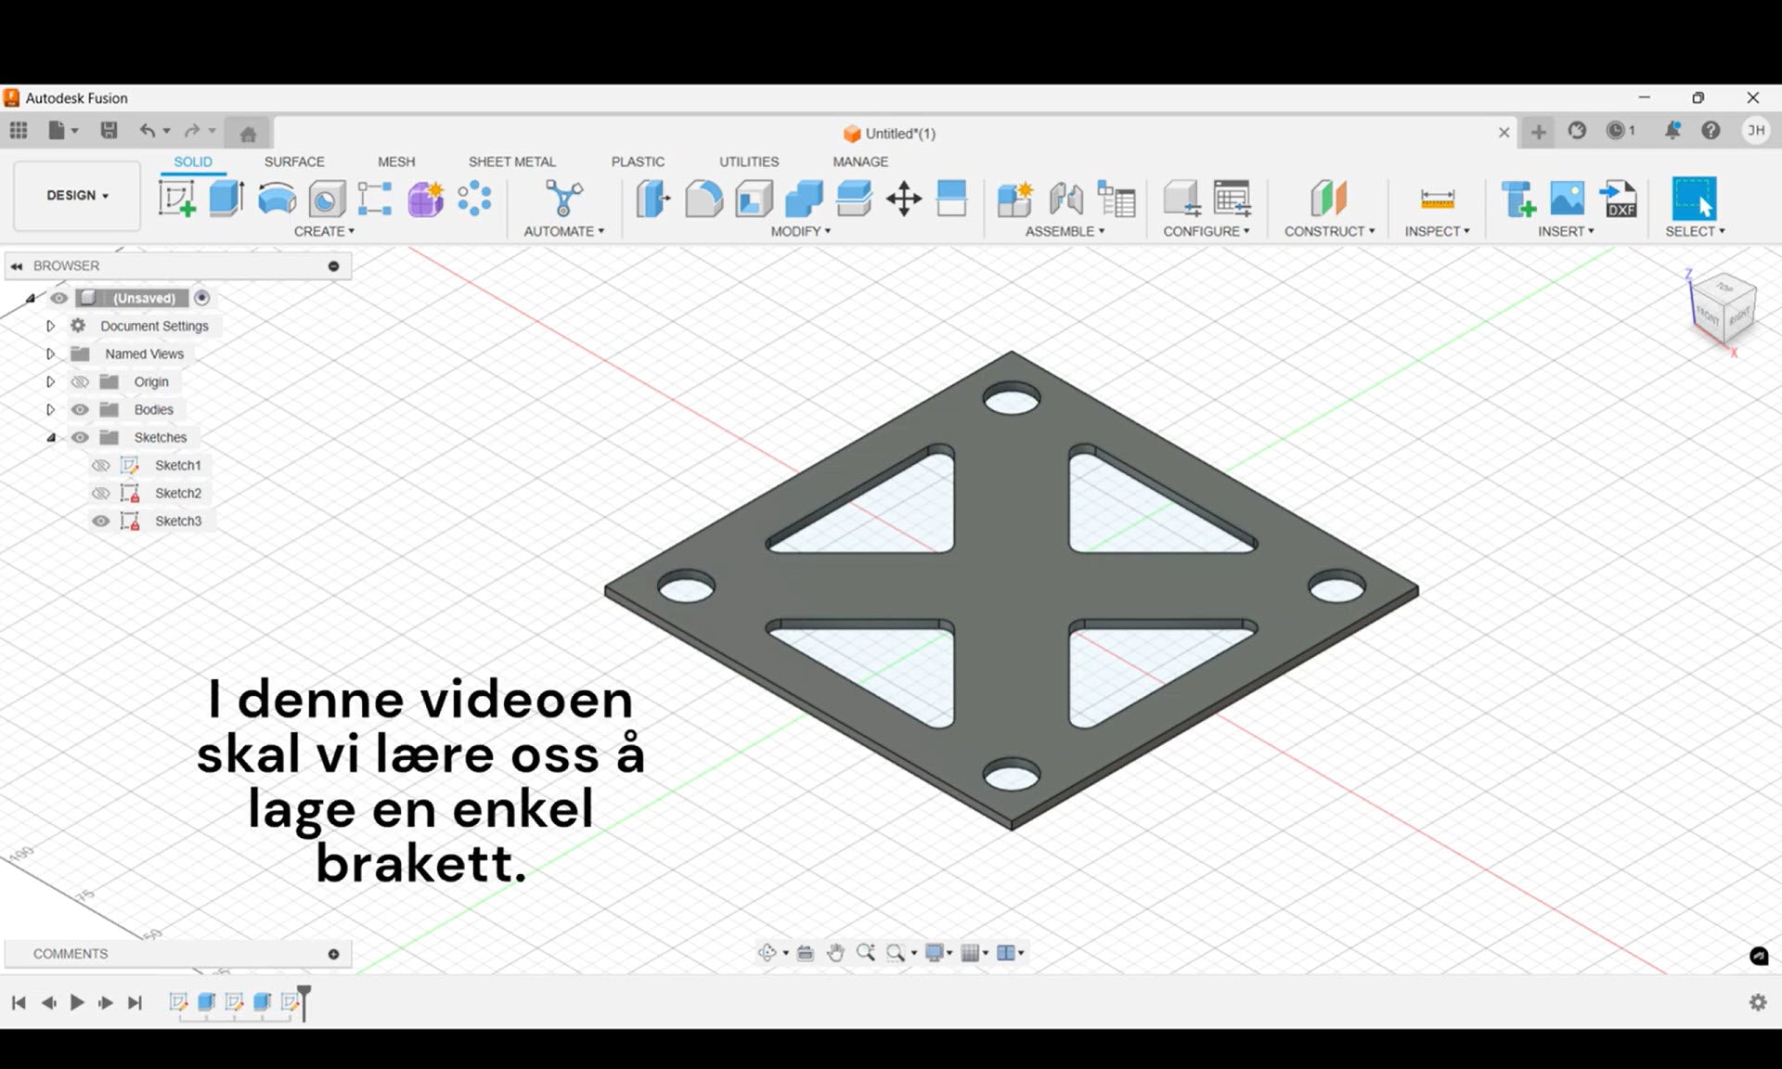Click the Pan hand icon
Image resolution: width=1782 pixels, height=1069 pixels.
[835, 953]
